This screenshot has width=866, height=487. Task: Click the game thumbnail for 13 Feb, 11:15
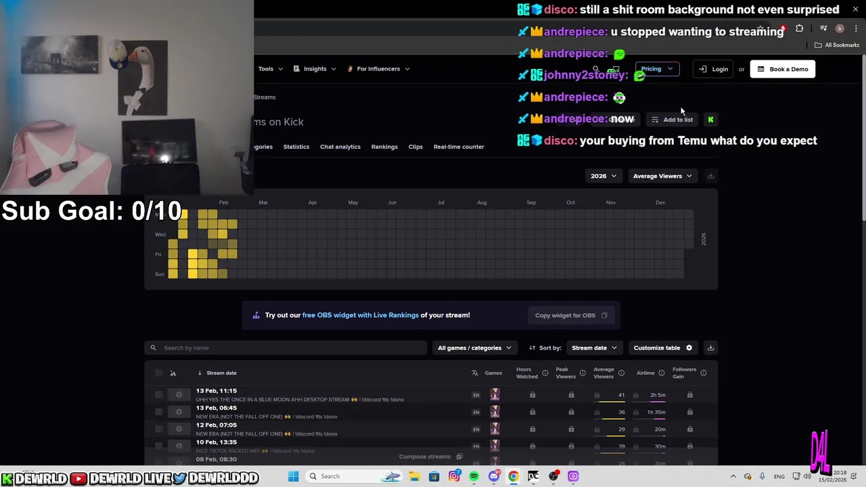click(495, 395)
